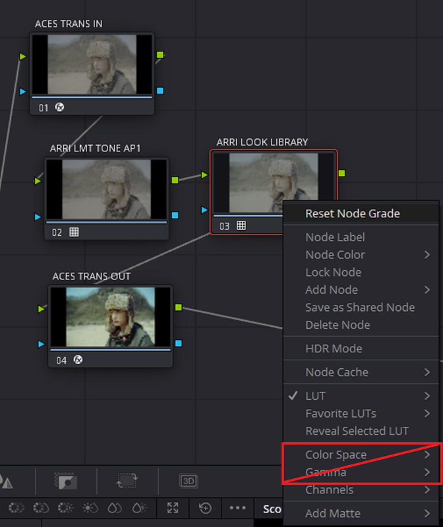Expand the Node Cache submenu arrow

(427, 372)
